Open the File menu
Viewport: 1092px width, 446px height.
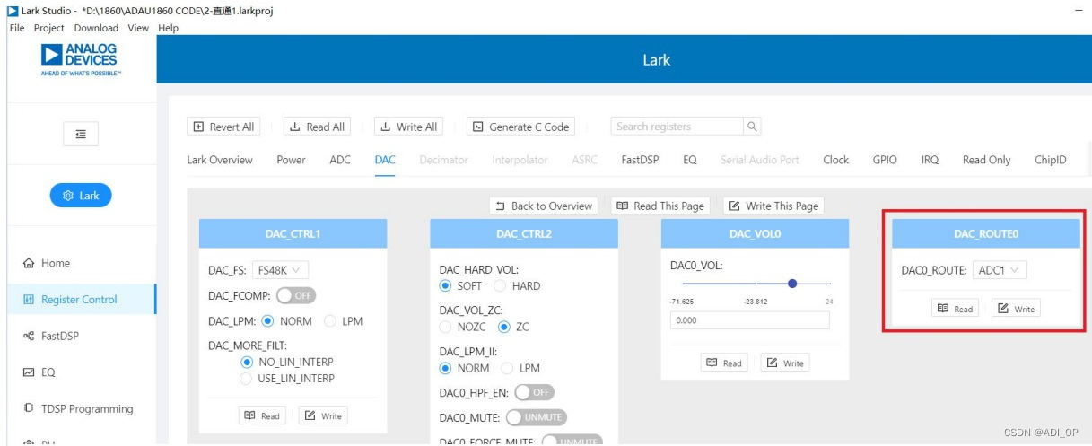click(x=17, y=28)
